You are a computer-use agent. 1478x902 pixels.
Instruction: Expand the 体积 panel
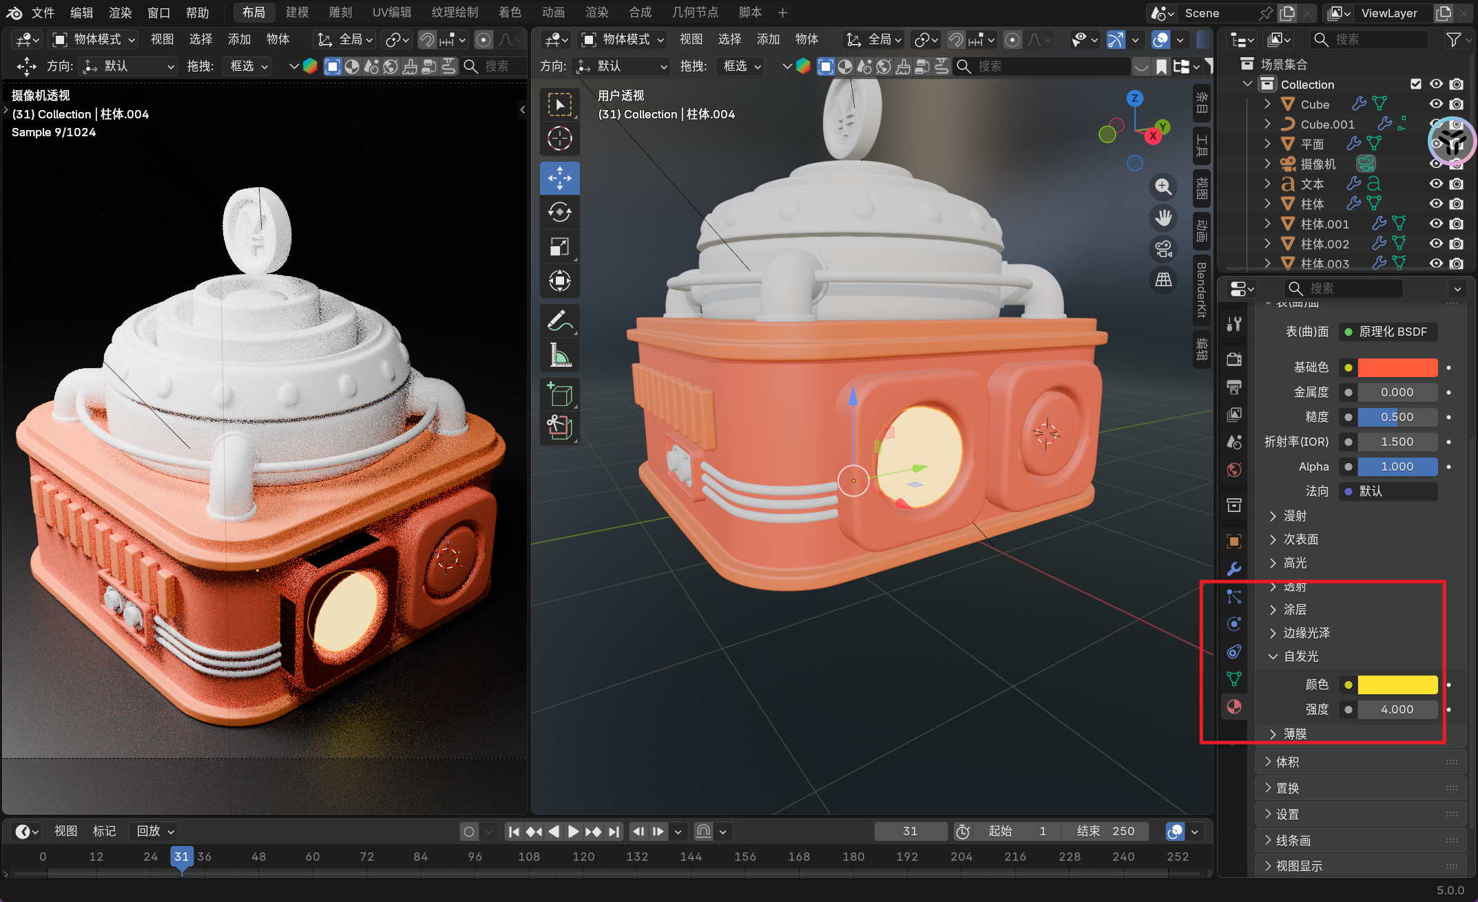[1287, 762]
